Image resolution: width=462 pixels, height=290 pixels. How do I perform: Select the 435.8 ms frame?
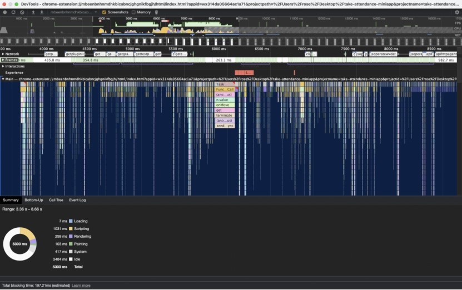[x=52, y=60]
